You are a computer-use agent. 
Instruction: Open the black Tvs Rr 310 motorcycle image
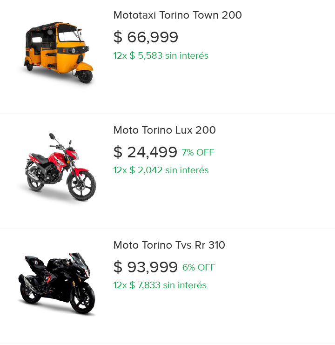(x=57, y=284)
